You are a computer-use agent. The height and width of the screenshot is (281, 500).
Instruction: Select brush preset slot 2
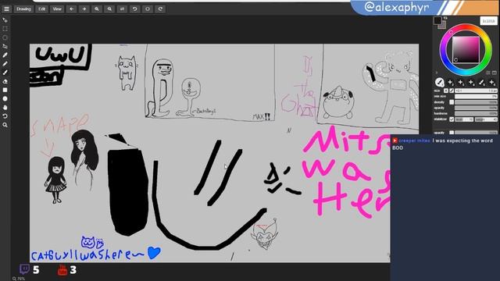450,82
